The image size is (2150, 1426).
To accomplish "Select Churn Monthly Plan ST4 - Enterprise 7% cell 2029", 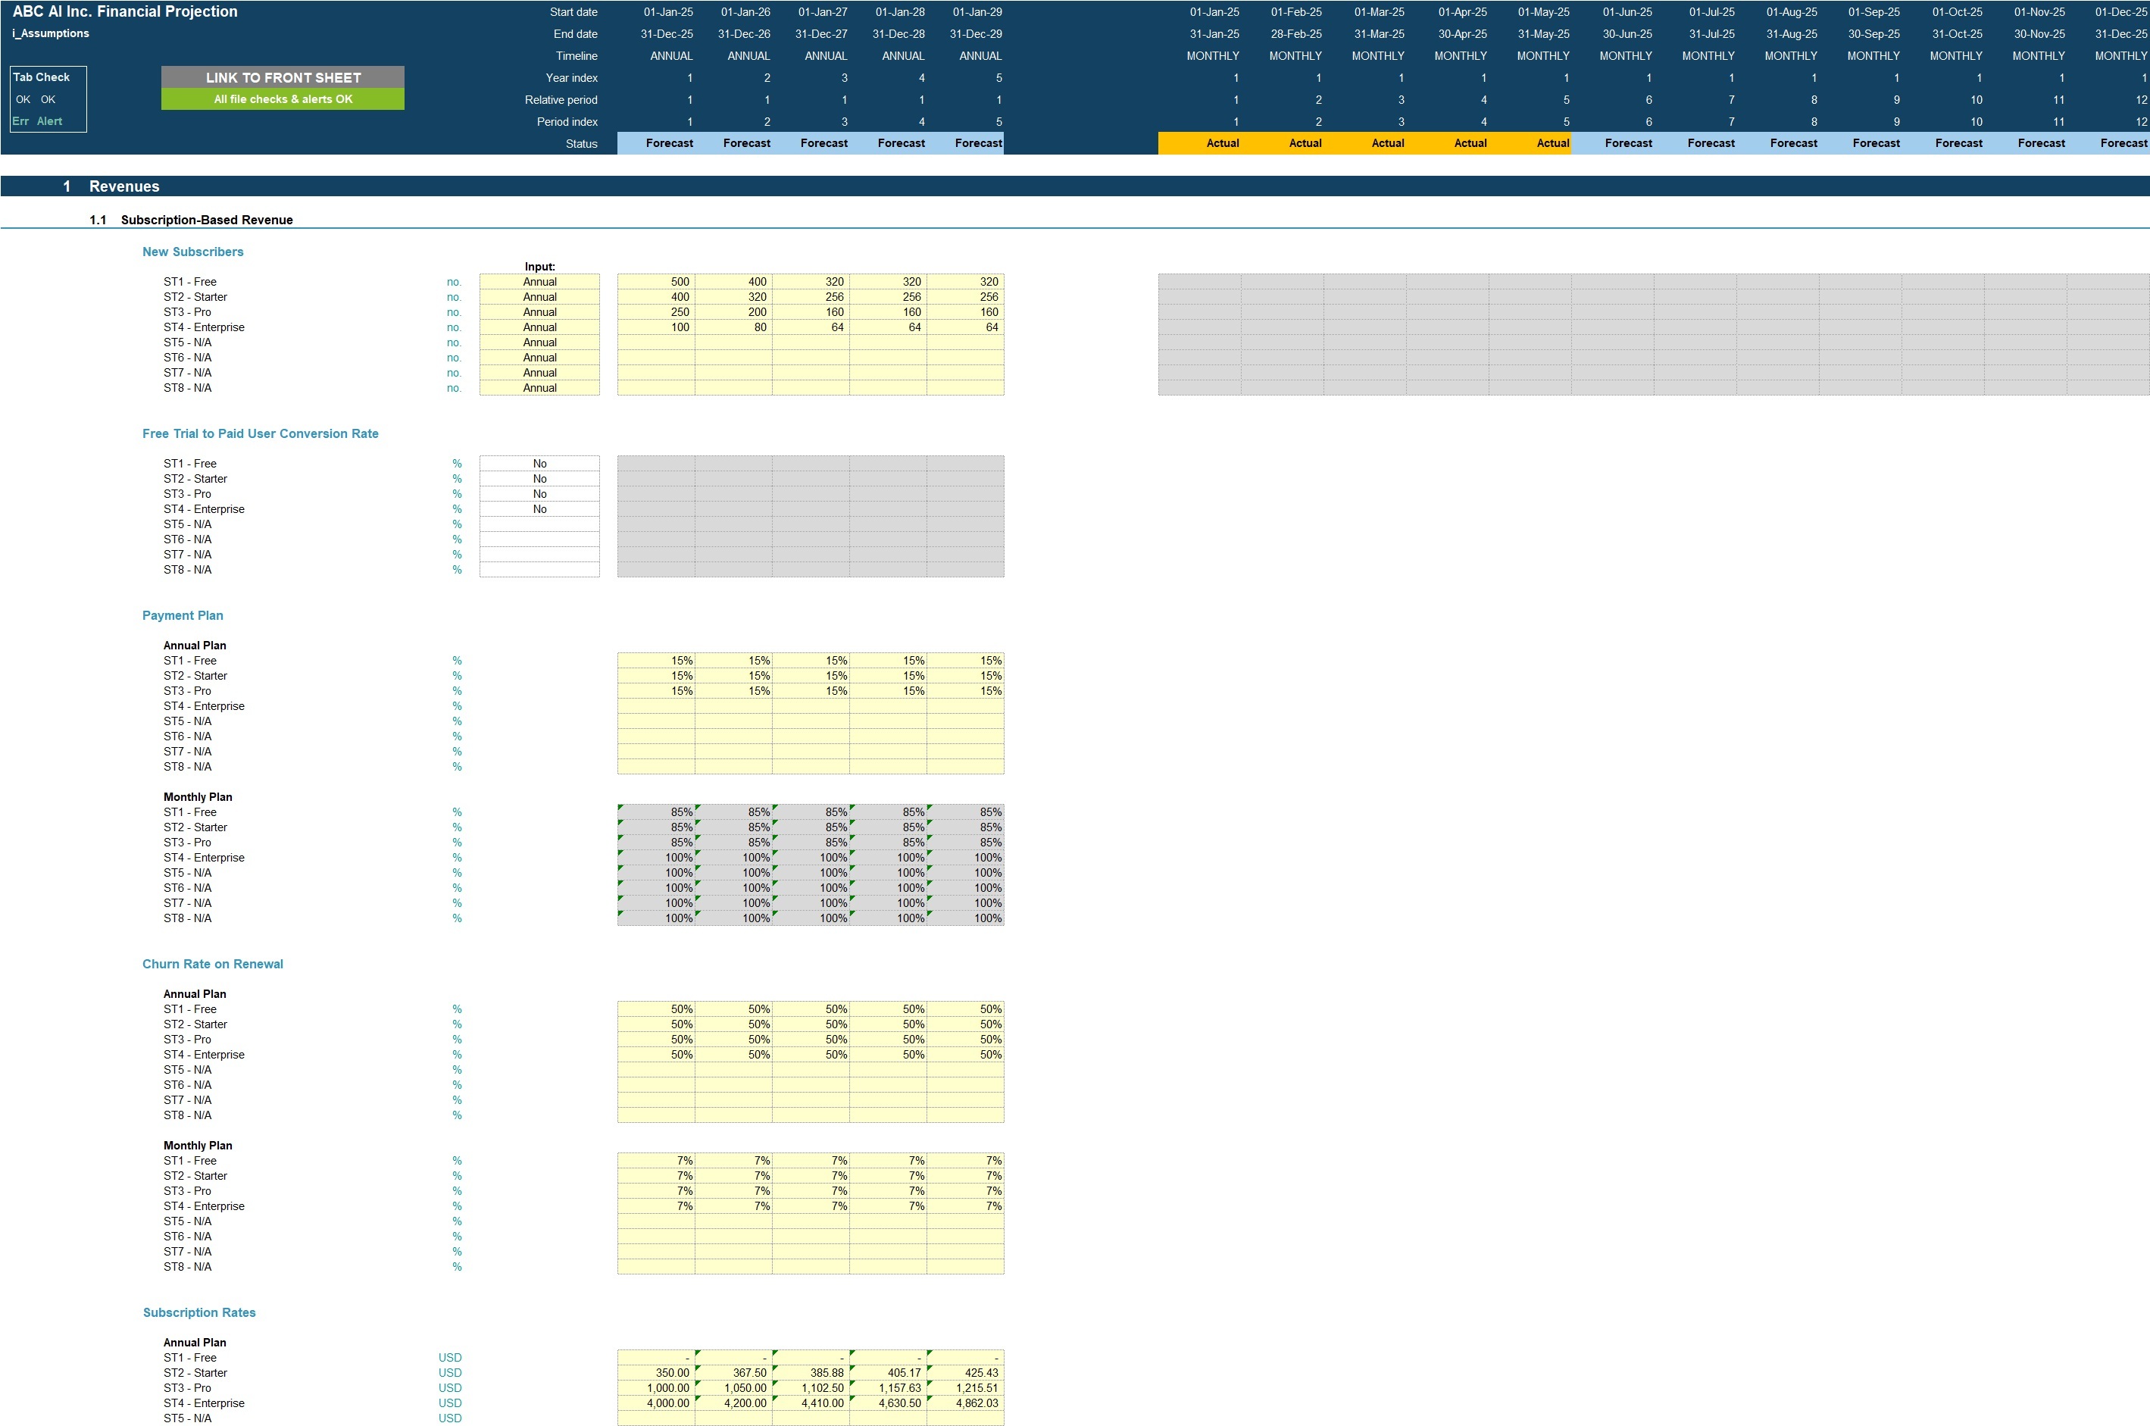I will [x=965, y=1207].
